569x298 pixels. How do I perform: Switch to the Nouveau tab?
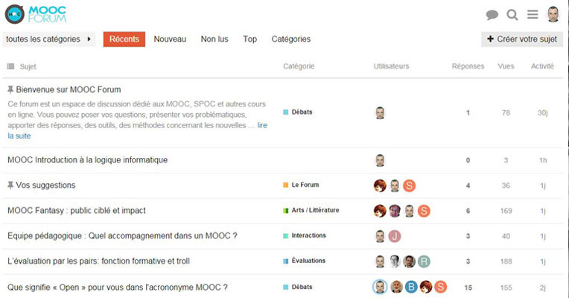click(x=170, y=39)
